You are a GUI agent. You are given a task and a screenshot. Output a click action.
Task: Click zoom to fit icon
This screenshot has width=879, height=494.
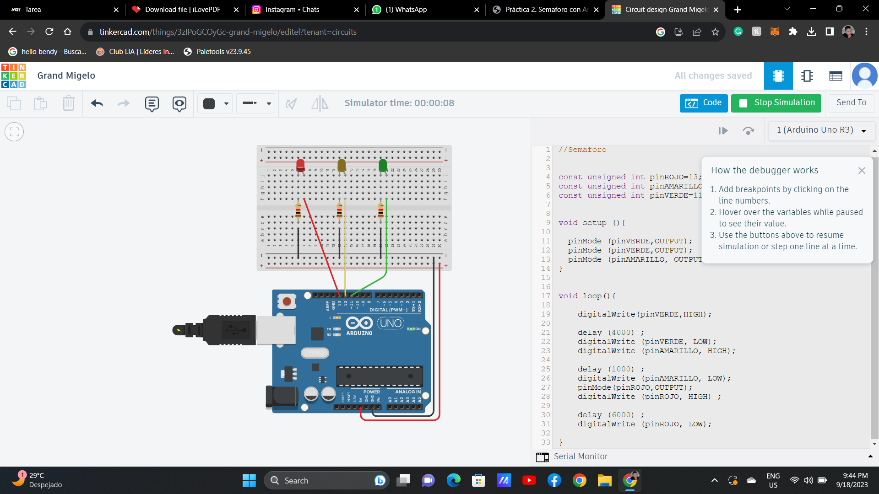[14, 132]
